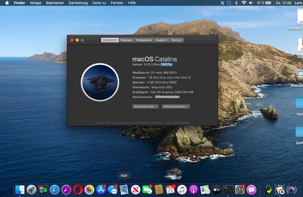This screenshot has width=303, height=197.
Task: Click the text MacBook Air (11-inch, Mid 2011)
Action: click(155, 73)
